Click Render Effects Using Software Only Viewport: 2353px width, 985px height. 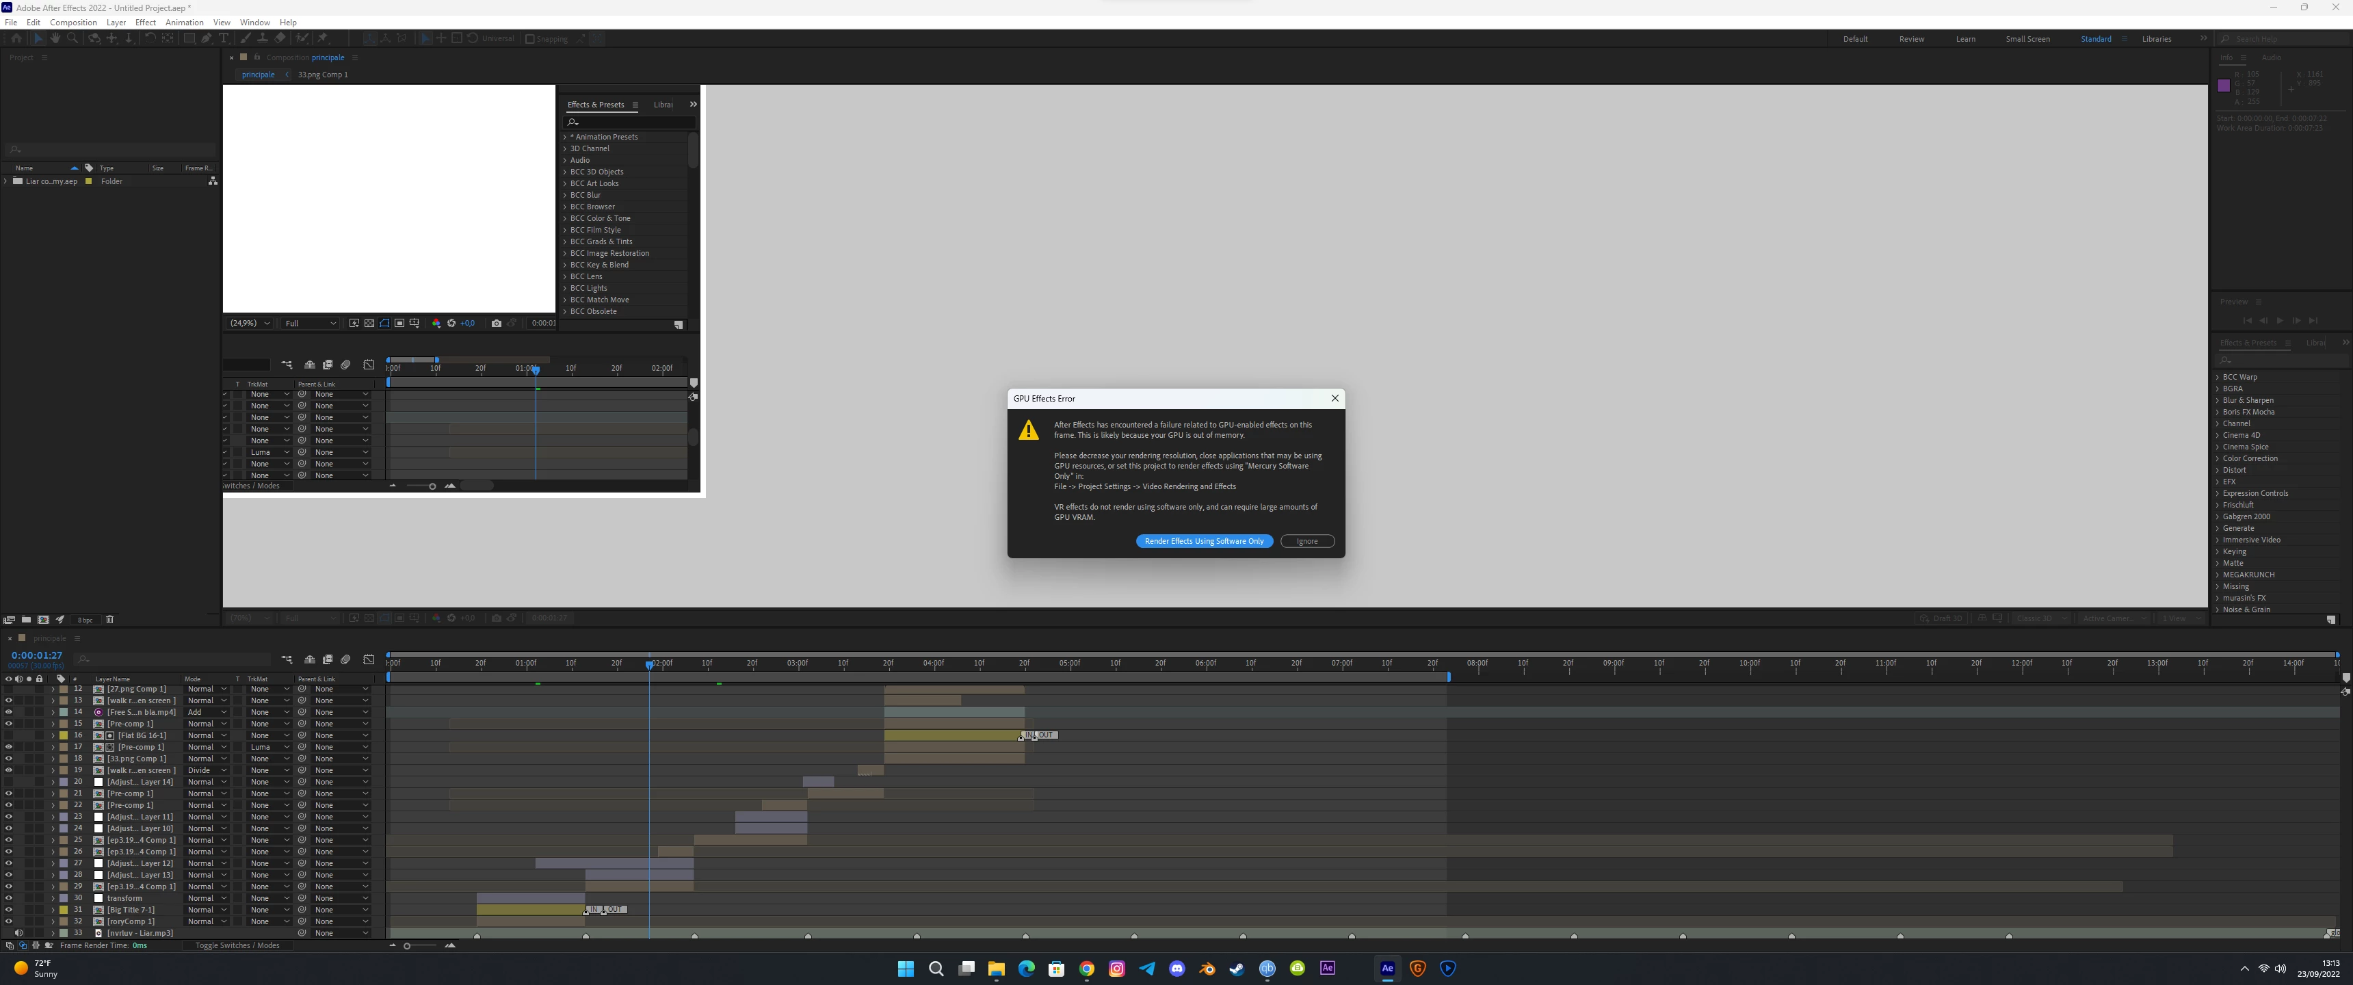(1204, 541)
